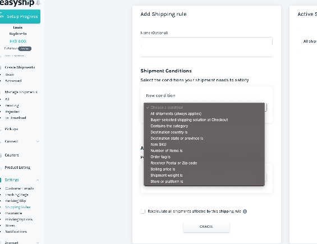Click the notification bell icon
Screen dimensions: 317x244
[38, 3]
